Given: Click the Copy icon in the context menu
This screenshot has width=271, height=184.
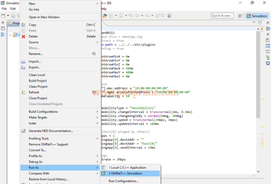Looking at the screenshot, I should tap(23, 25).
